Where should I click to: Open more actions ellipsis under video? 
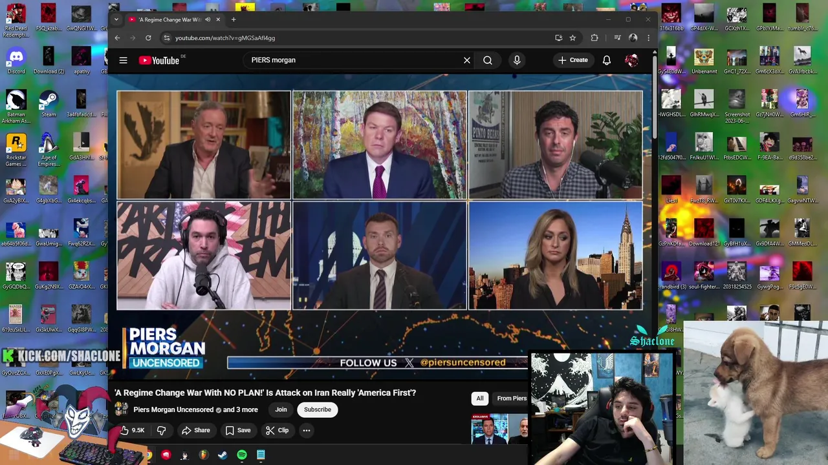coord(307,430)
